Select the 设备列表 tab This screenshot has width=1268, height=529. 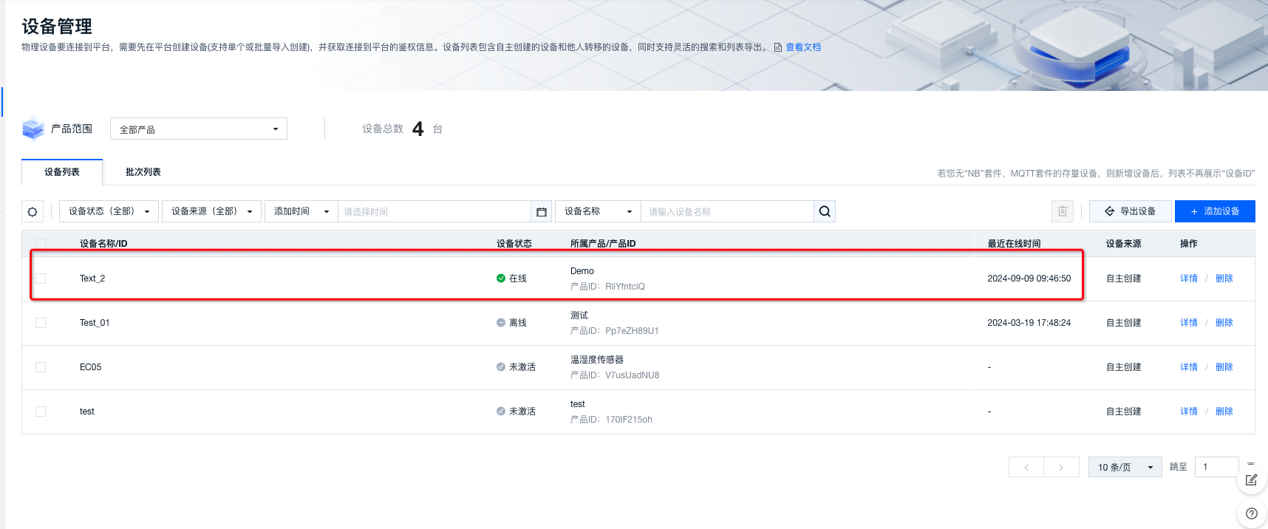(62, 172)
